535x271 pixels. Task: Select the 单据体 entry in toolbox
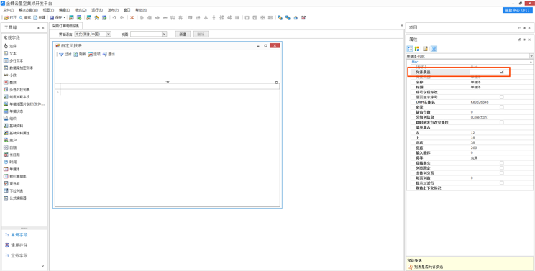tap(12, 169)
